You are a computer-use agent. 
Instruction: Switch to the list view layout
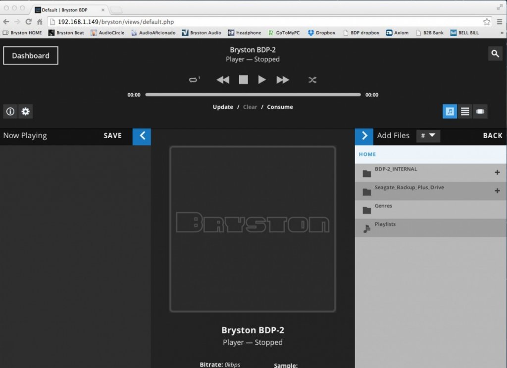(x=465, y=111)
